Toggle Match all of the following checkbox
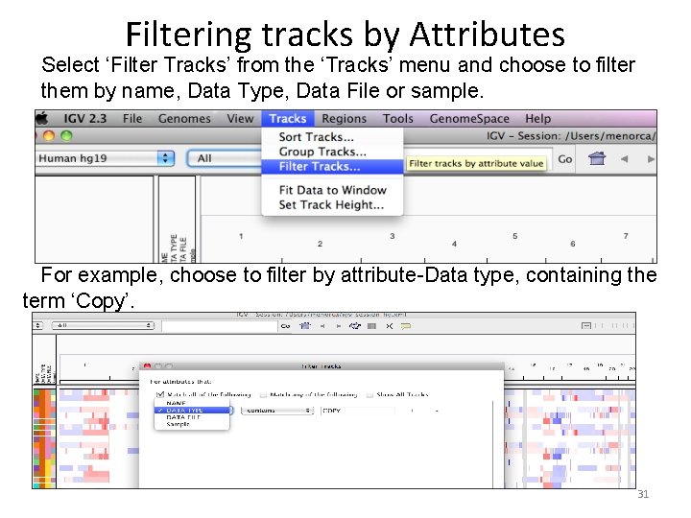The image size is (691, 518). pos(160,394)
